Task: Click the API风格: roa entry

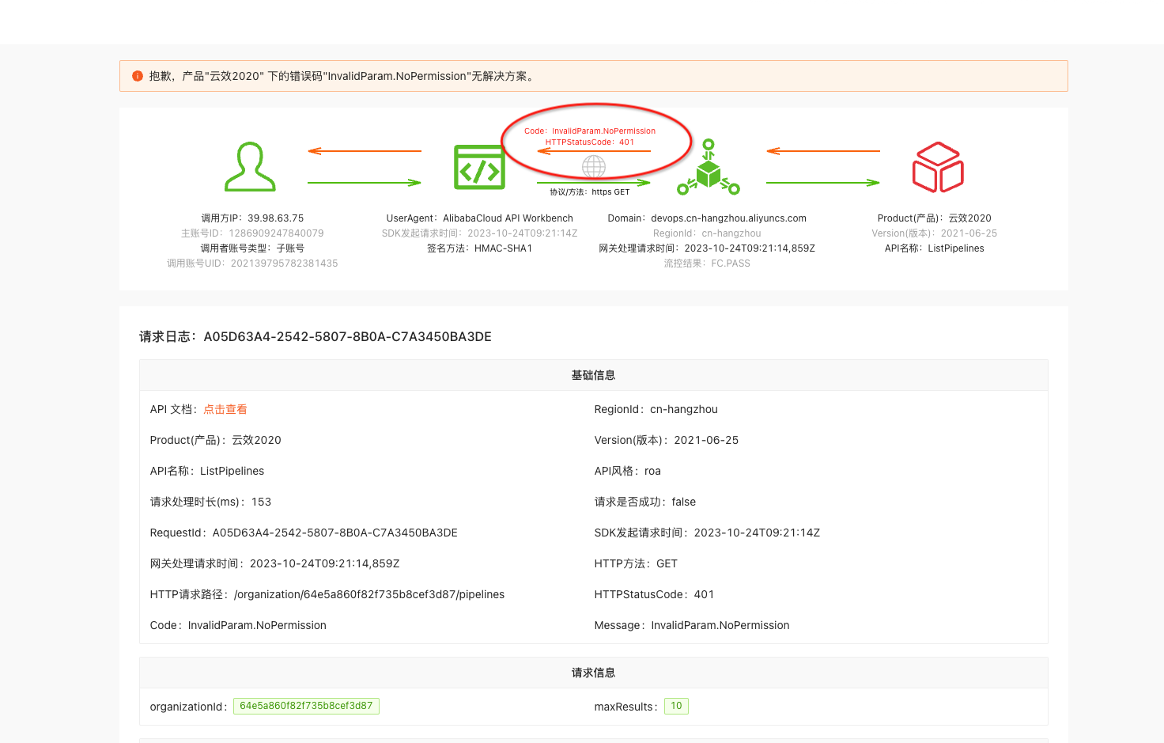Action: tap(628, 471)
